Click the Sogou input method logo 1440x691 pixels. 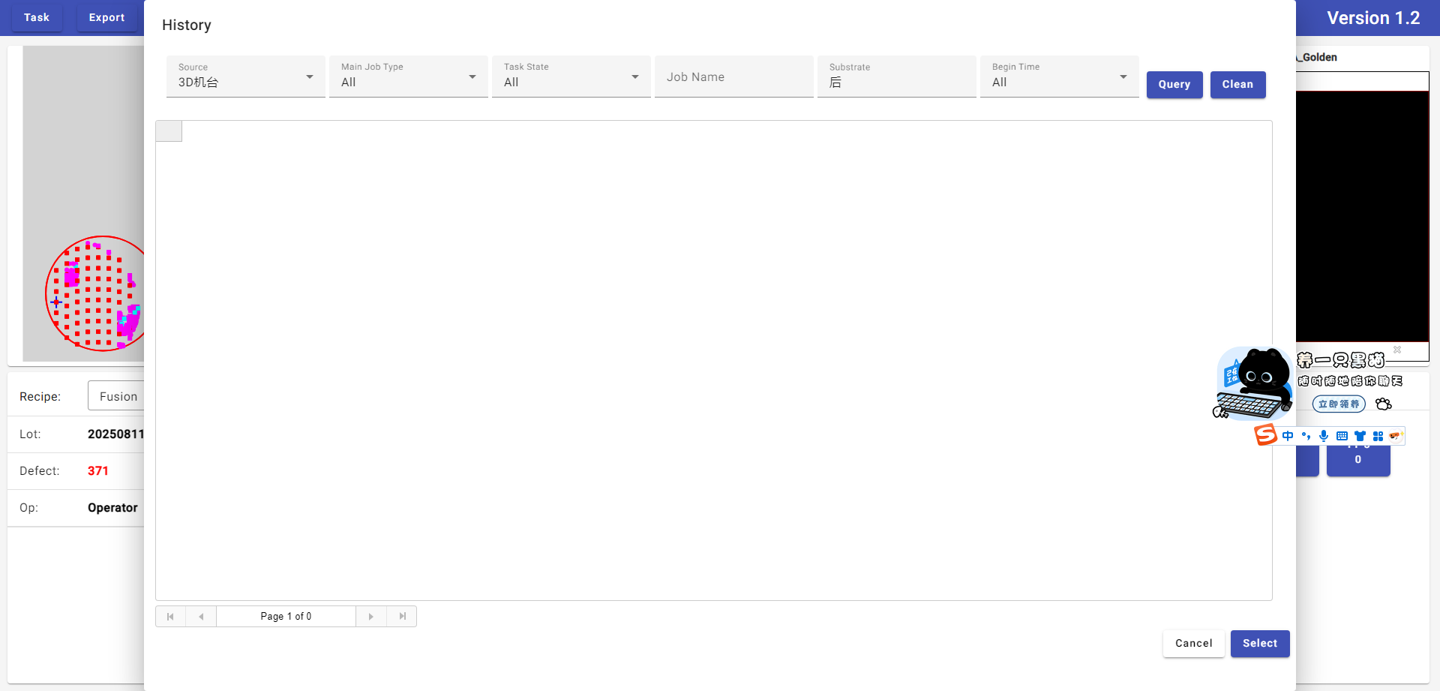pos(1266,435)
